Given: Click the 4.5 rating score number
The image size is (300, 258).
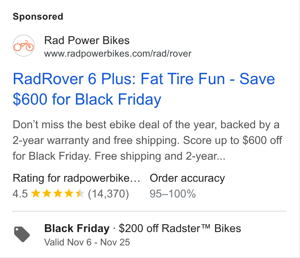Looking at the screenshot, I should tap(20, 193).
